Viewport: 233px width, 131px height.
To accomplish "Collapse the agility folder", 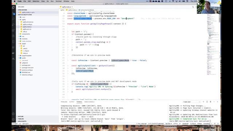I will pos(24,20).
